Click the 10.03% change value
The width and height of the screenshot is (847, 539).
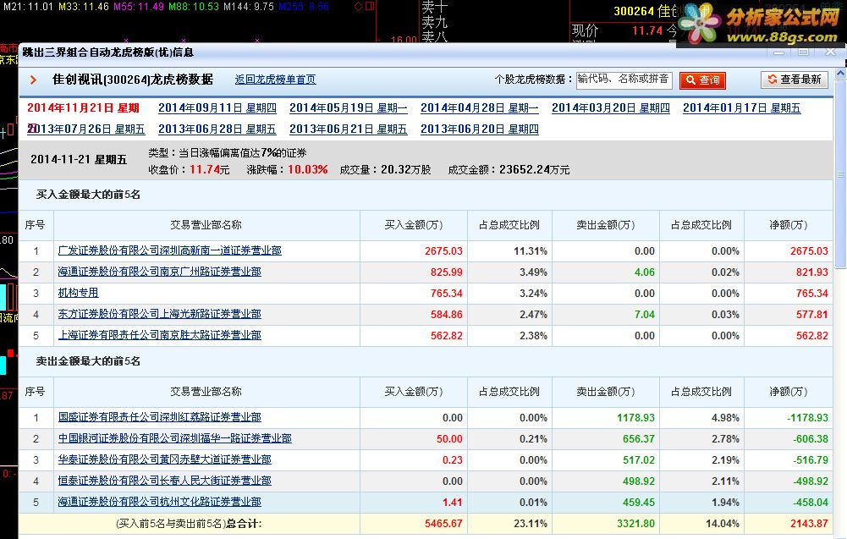point(307,169)
